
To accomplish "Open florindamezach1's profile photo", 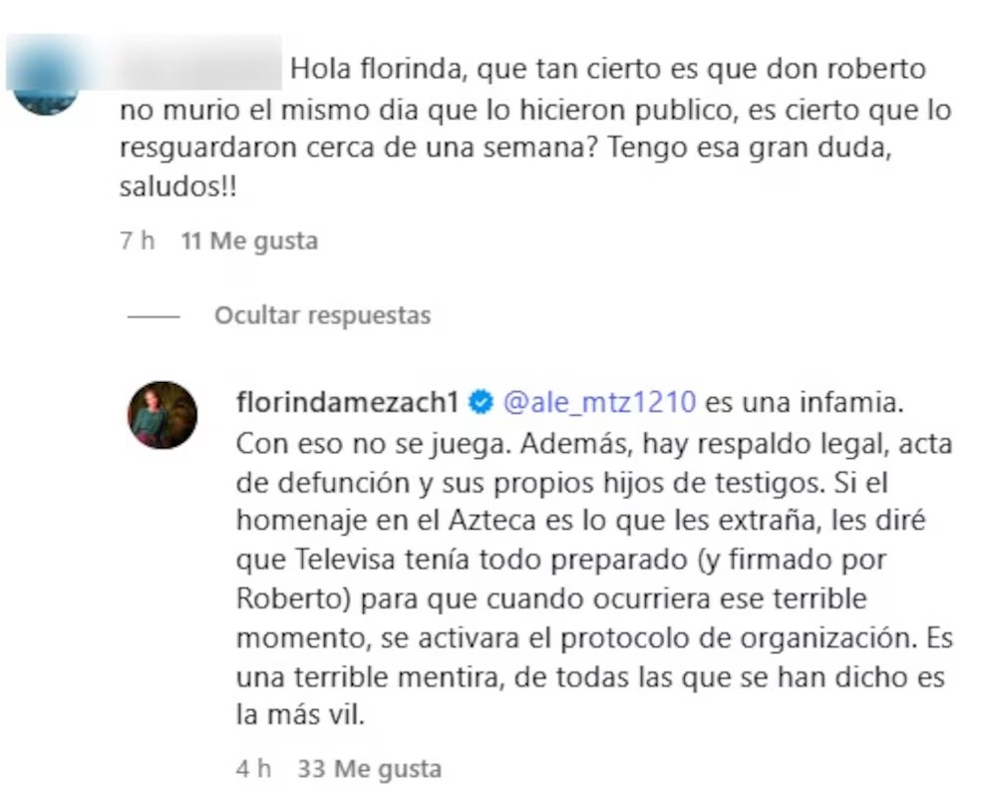I will 163,414.
